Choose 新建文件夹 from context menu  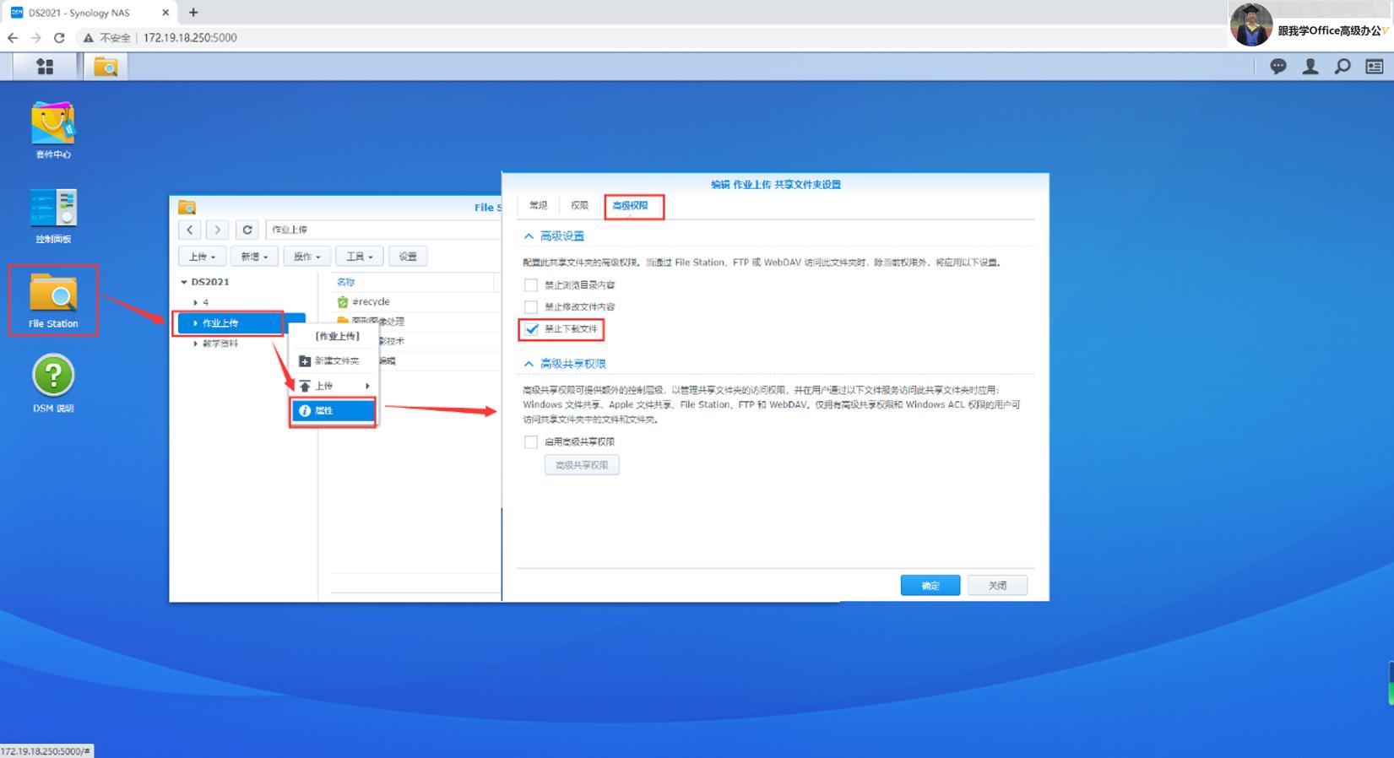pyautogui.click(x=334, y=361)
